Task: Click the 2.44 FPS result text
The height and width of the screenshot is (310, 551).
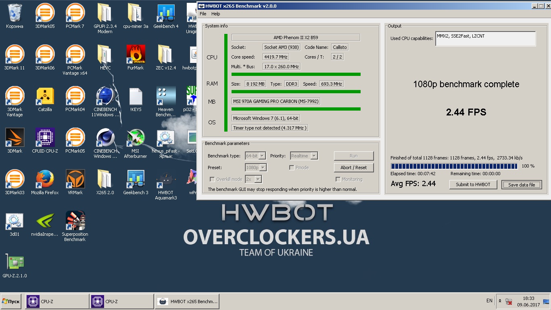Action: 466,112
